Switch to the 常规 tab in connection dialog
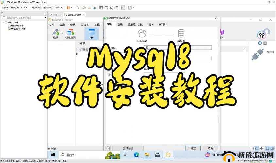The height and width of the screenshot is (163, 276). (110, 24)
